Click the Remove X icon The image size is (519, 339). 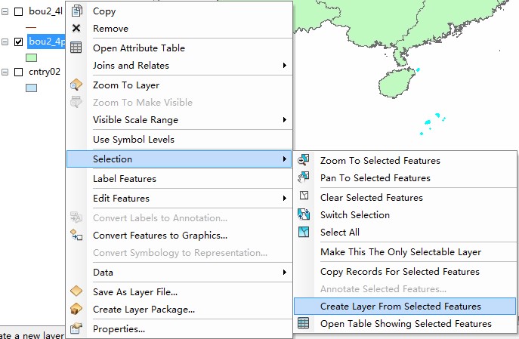point(76,28)
